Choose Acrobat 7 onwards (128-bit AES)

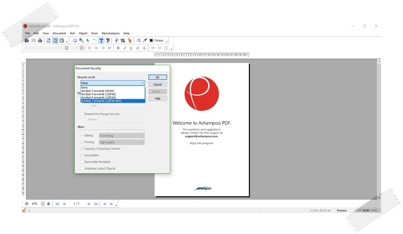(112, 101)
